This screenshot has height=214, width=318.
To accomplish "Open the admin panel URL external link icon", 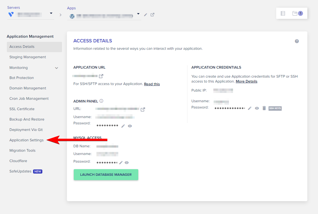I will pyautogui.click(x=142, y=109).
